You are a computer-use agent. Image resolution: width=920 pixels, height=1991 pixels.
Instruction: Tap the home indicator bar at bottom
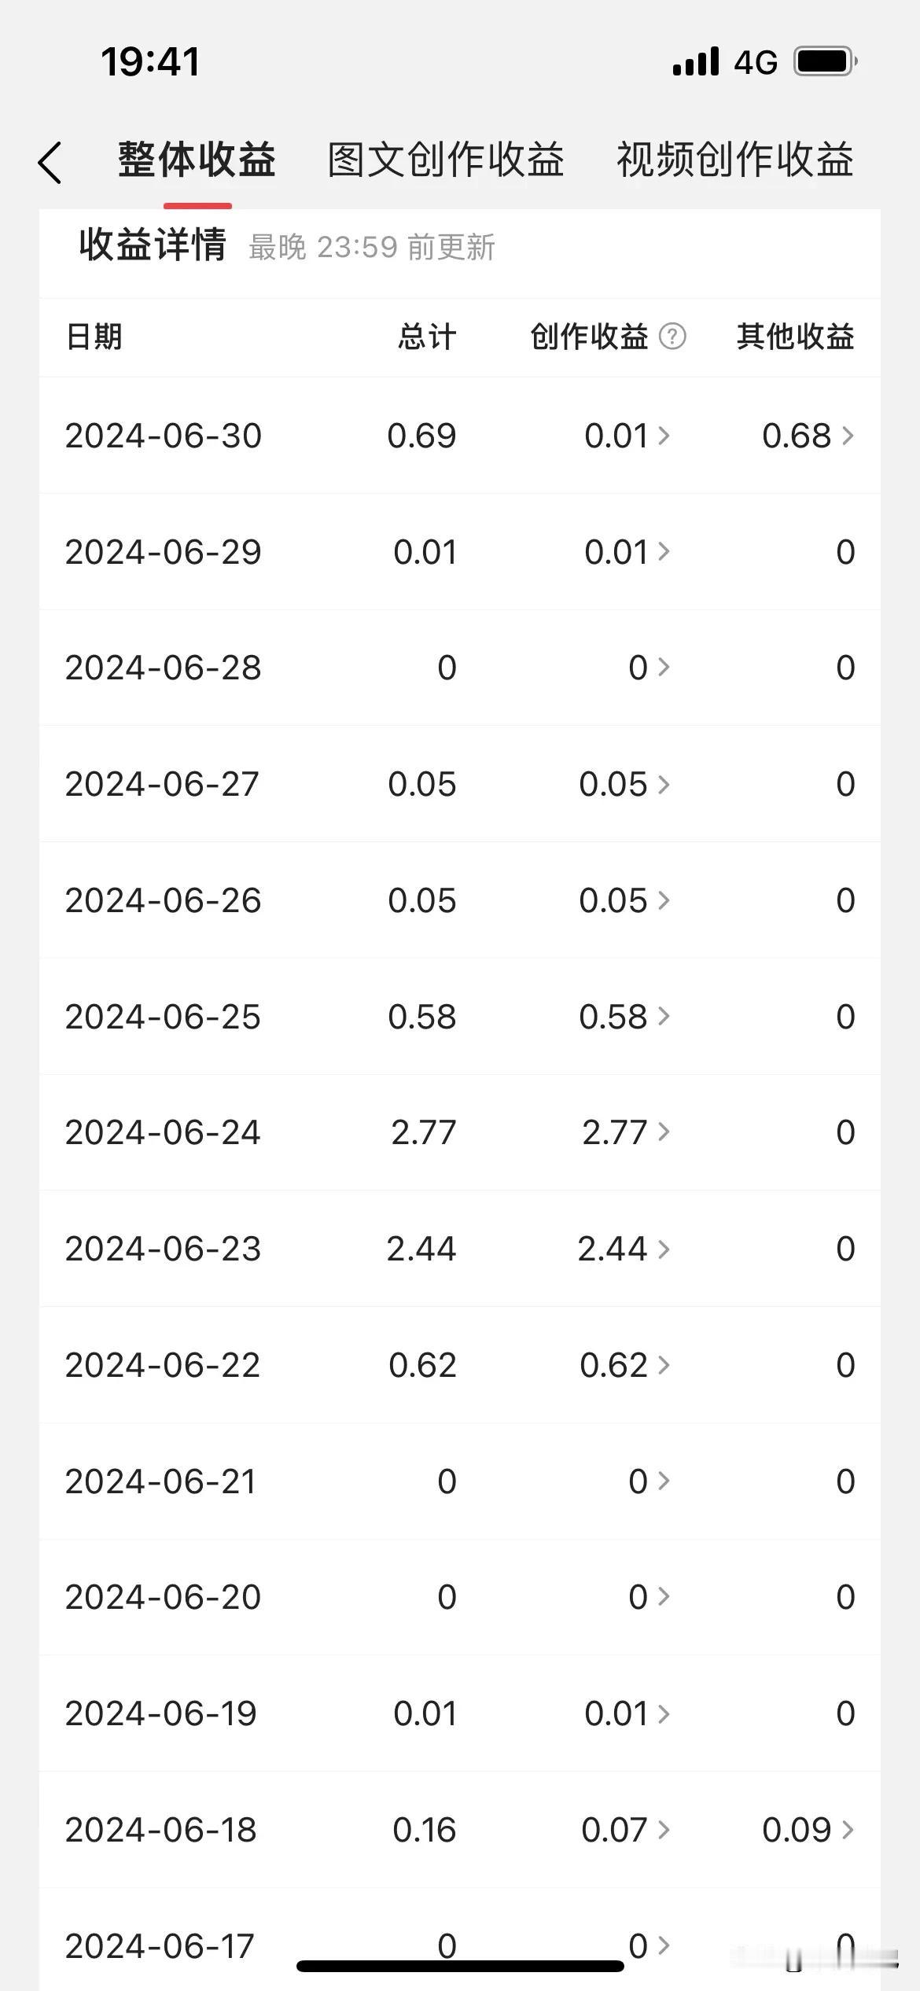pos(460,1966)
